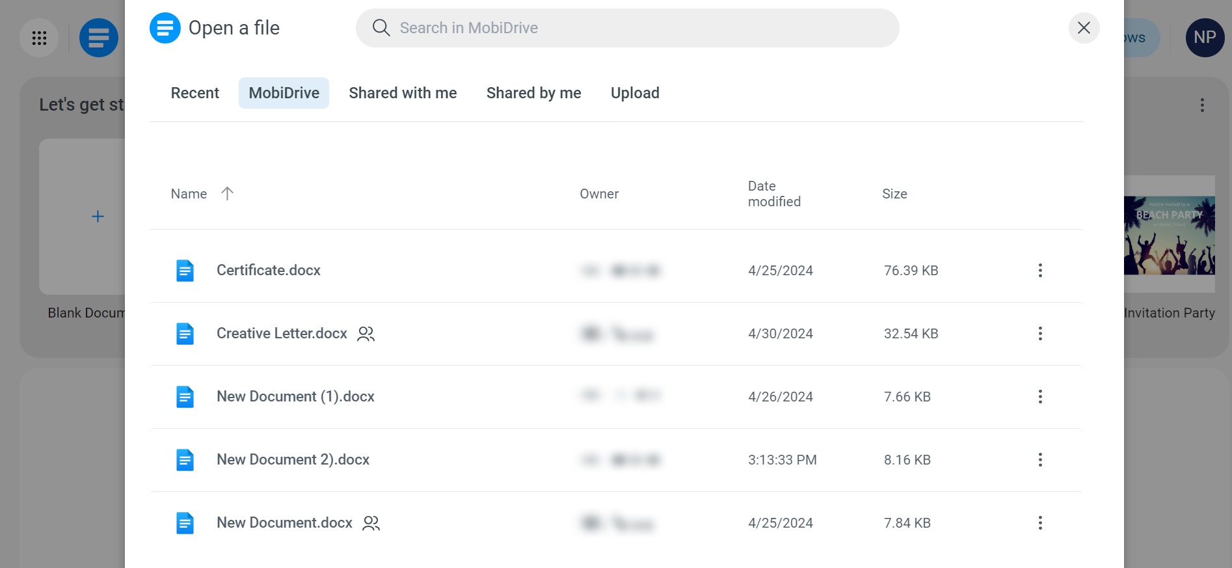The image size is (1232, 568).
Task: Open options menu for Certificate.docx
Action: click(1040, 270)
